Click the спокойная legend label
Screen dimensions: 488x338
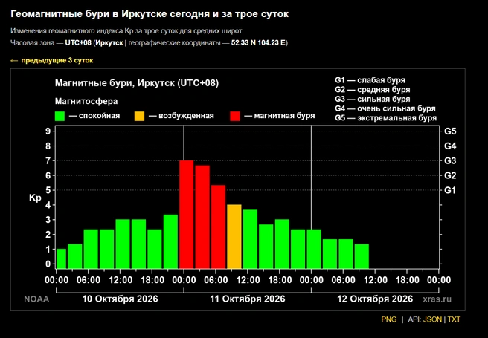pos(99,116)
